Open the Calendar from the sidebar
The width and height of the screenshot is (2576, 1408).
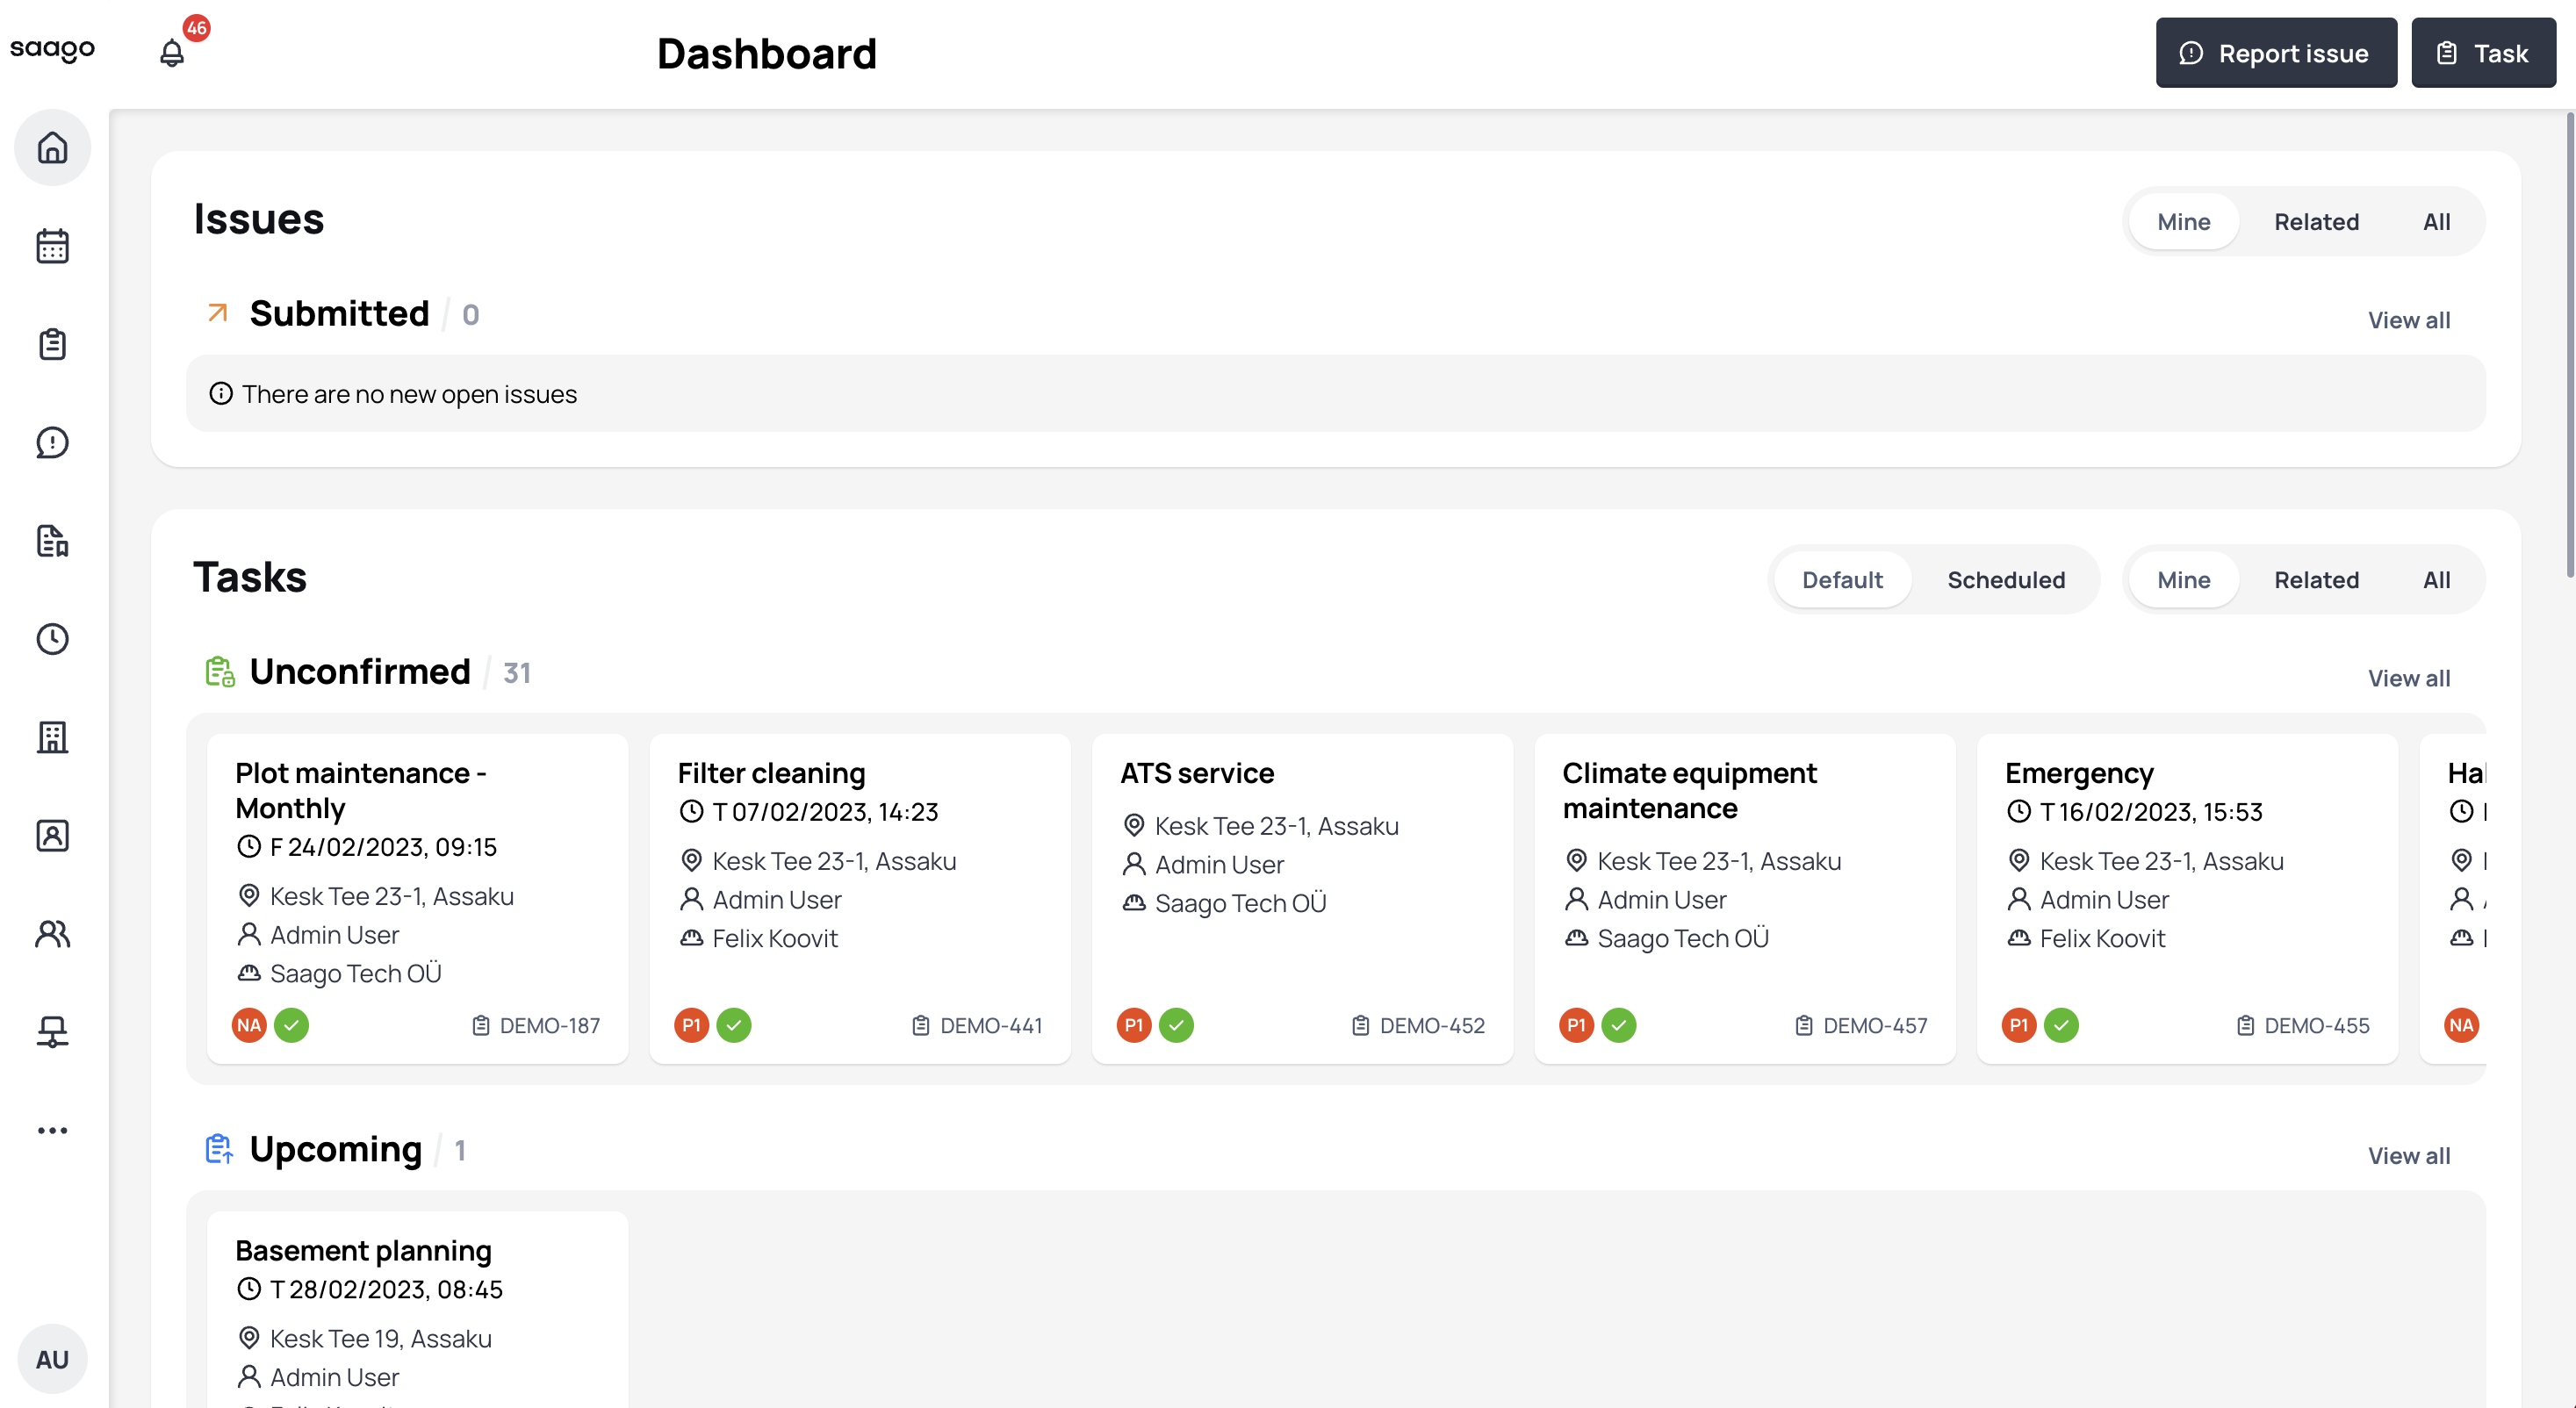point(52,245)
